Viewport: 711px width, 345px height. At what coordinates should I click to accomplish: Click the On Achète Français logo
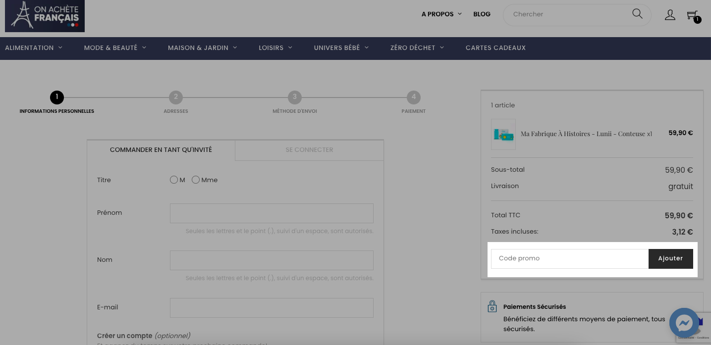[45, 16]
